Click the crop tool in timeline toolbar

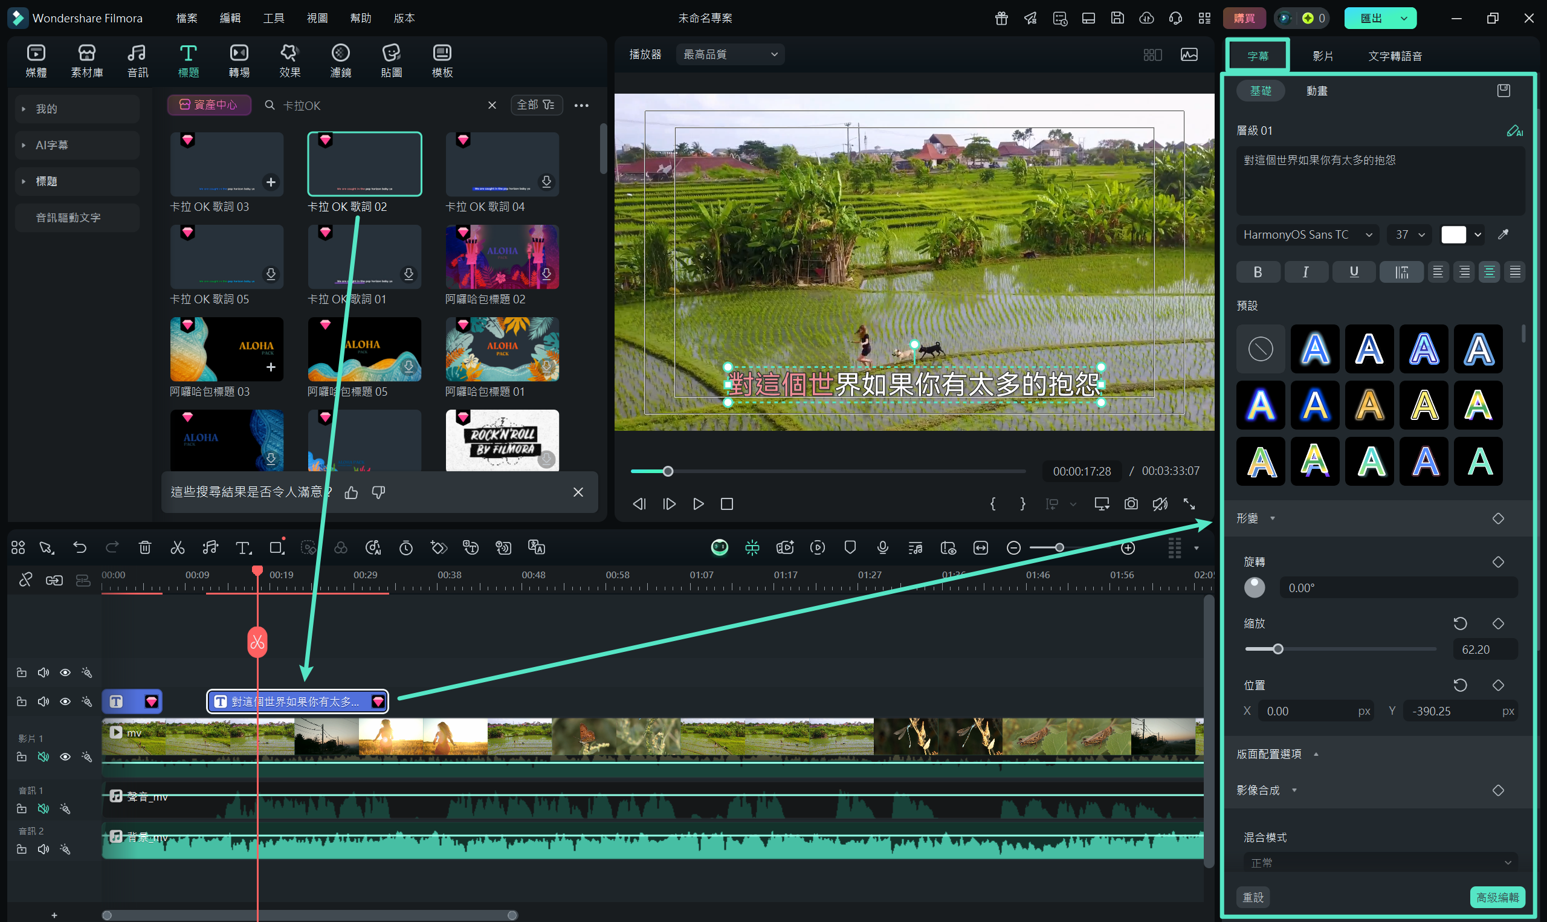(x=277, y=547)
